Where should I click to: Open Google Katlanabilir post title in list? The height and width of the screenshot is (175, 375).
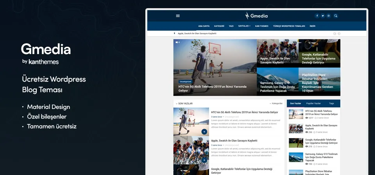241,171
